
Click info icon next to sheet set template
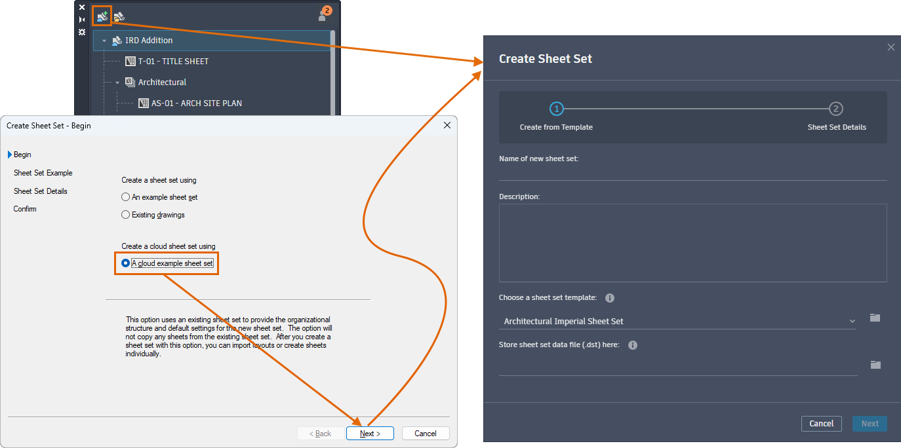coord(610,298)
